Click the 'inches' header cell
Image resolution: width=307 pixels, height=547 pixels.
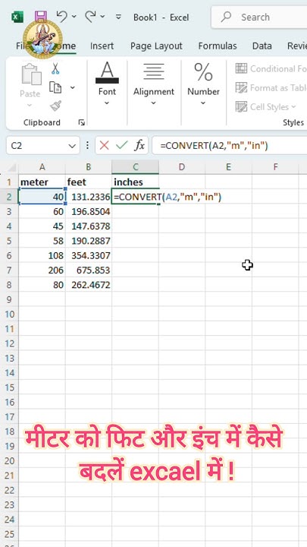coord(136,182)
